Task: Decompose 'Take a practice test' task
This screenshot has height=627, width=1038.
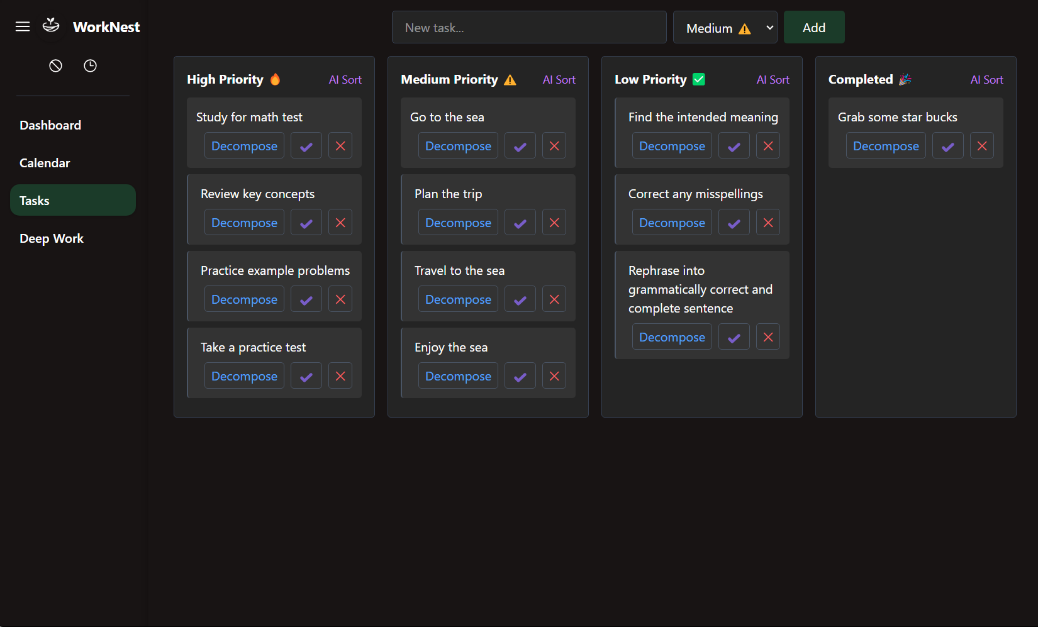Action: [x=244, y=376]
